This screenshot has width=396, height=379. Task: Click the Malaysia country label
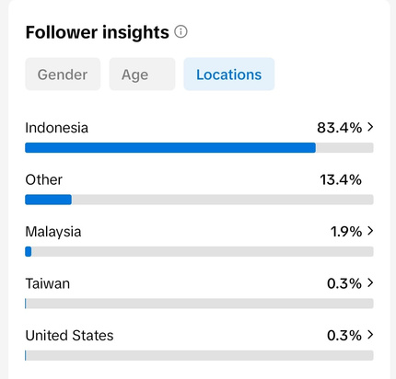pyautogui.click(x=53, y=232)
